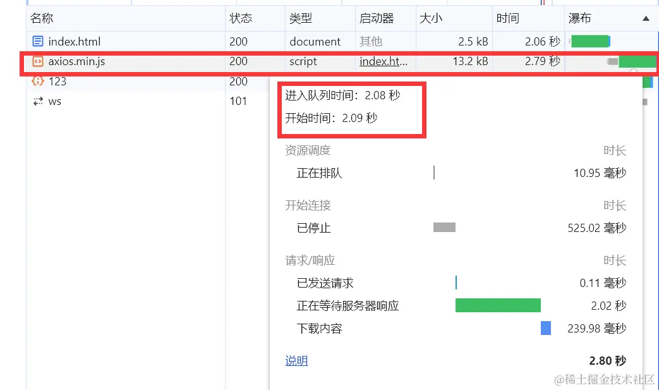Open the 说明 explanation link
Viewport: 659px width, 390px height.
[296, 360]
